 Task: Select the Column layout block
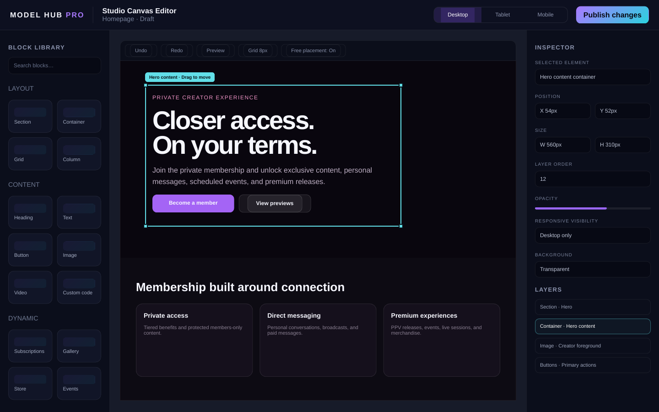79,154
